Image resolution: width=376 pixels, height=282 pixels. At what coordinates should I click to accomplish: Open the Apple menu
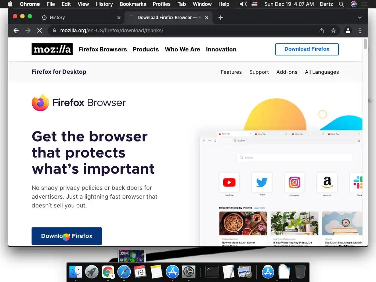[x=10, y=4]
